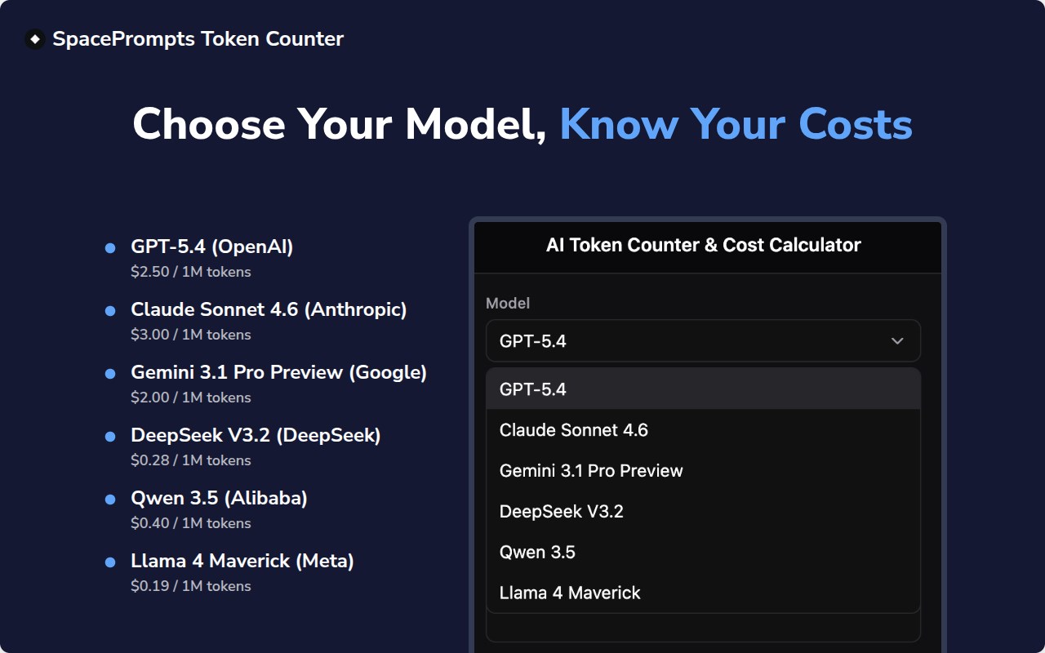Click the bullet beside Claude Sonnet 4.6
The width and height of the screenshot is (1045, 653).
coord(110,311)
